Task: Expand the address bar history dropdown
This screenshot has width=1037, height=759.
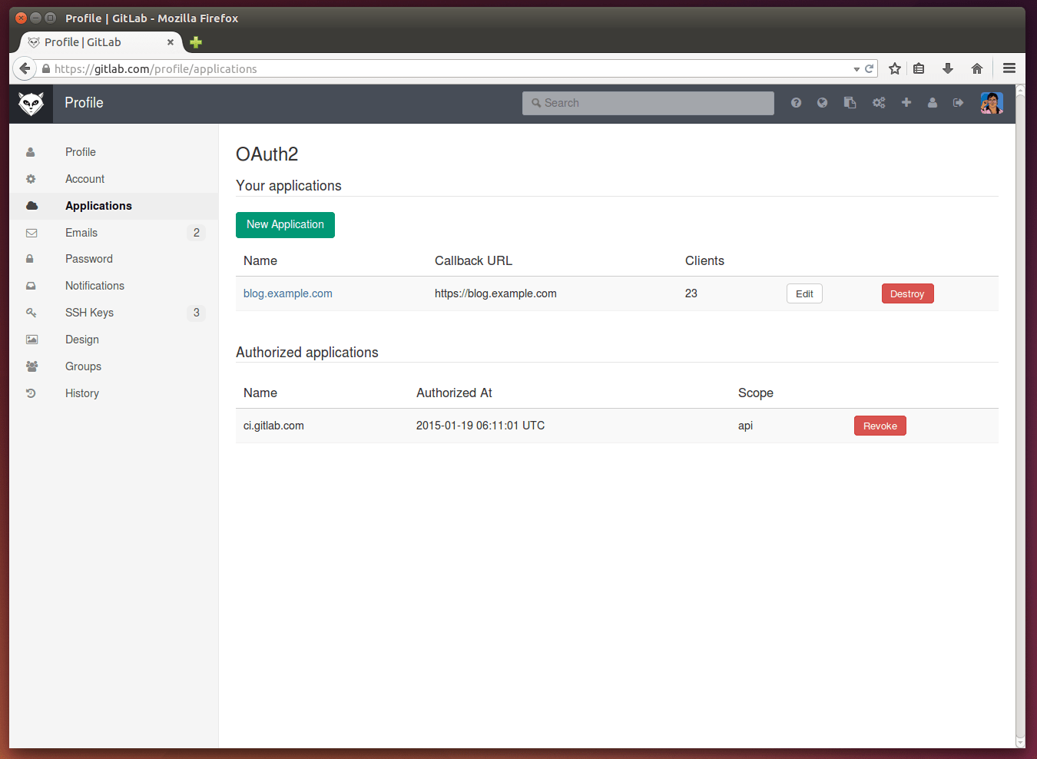Action: (856, 68)
